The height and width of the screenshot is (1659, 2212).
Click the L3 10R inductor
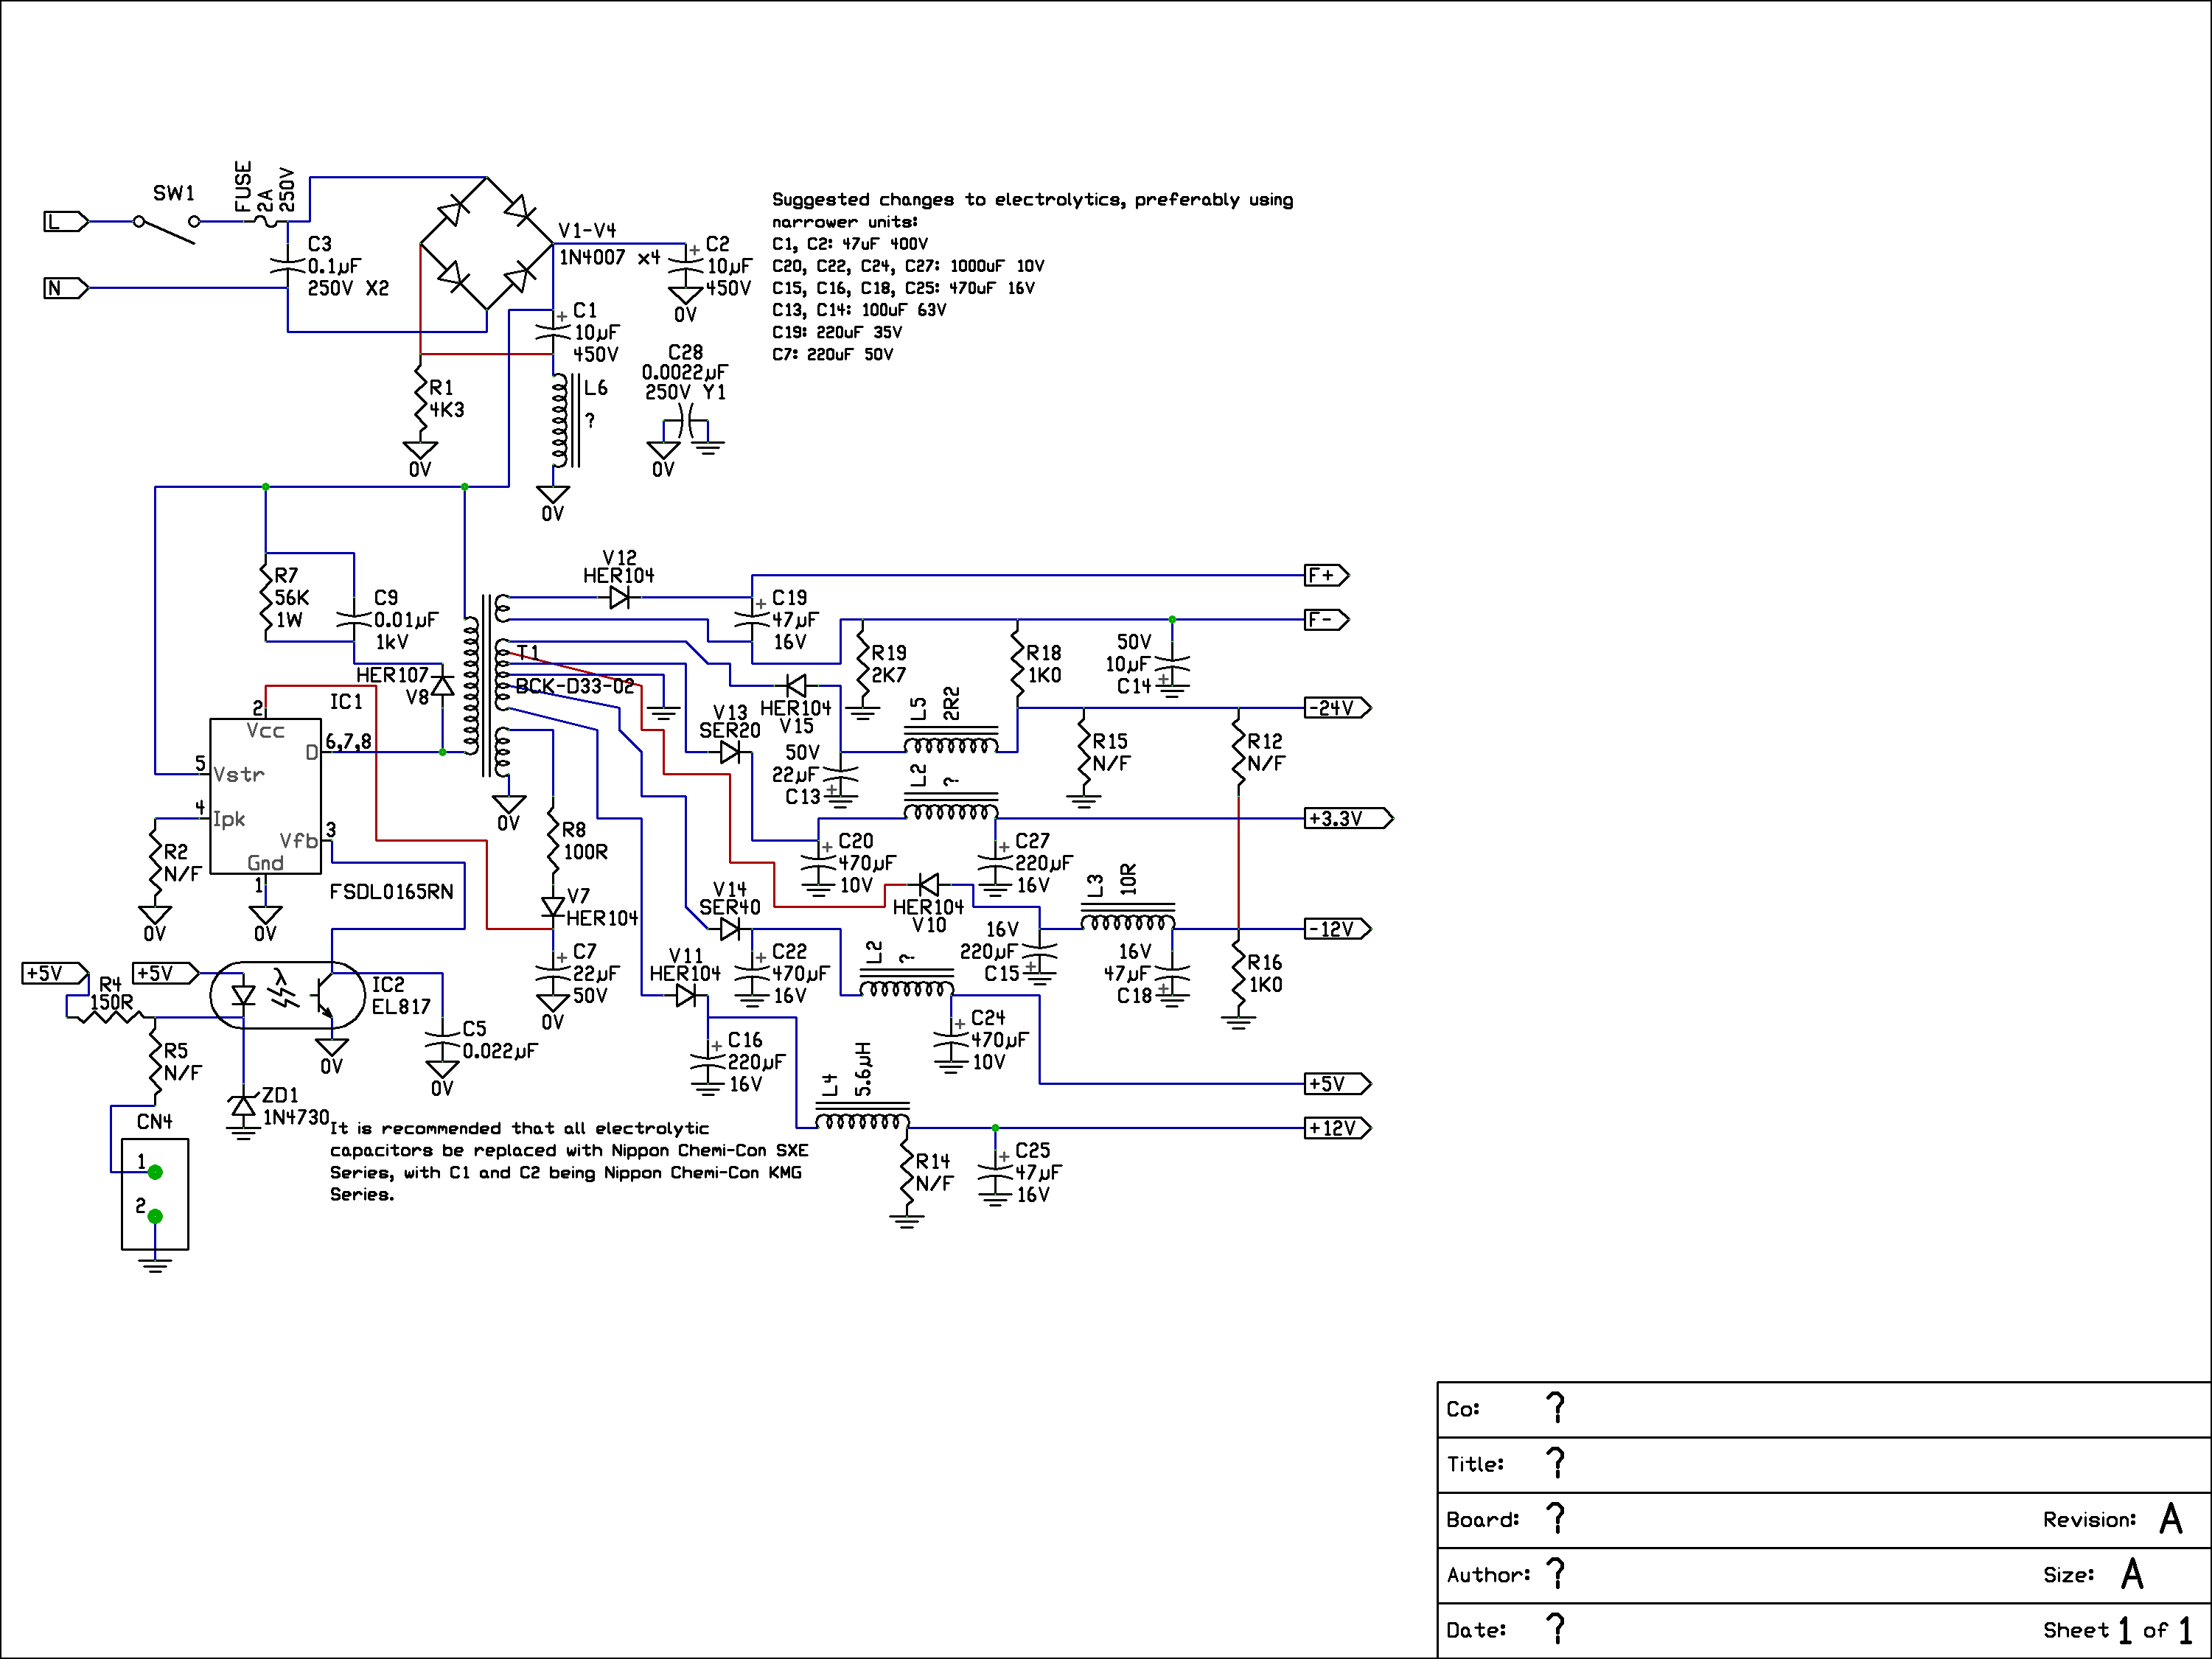click(1128, 917)
